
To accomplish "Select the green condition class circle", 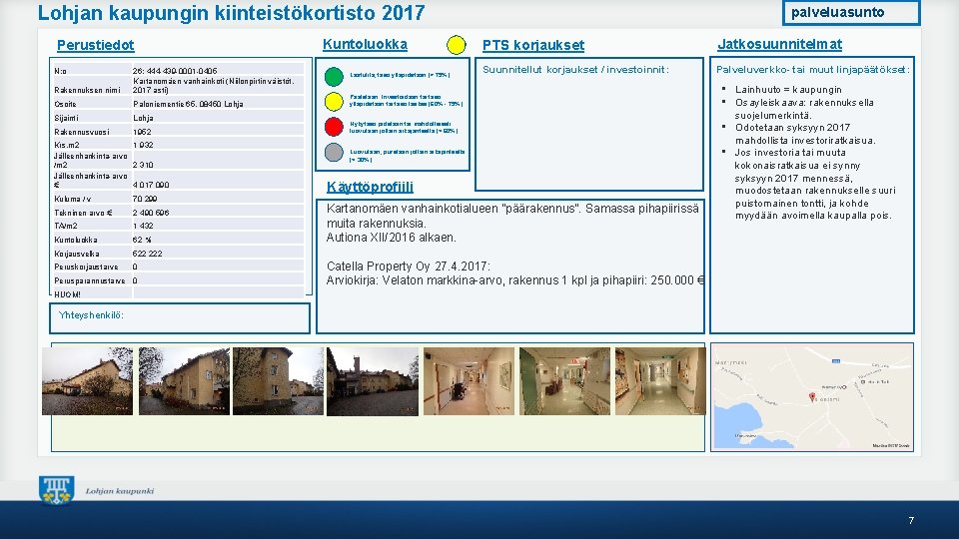I will click(334, 77).
